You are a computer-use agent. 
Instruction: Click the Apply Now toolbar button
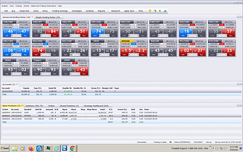point(129,11)
